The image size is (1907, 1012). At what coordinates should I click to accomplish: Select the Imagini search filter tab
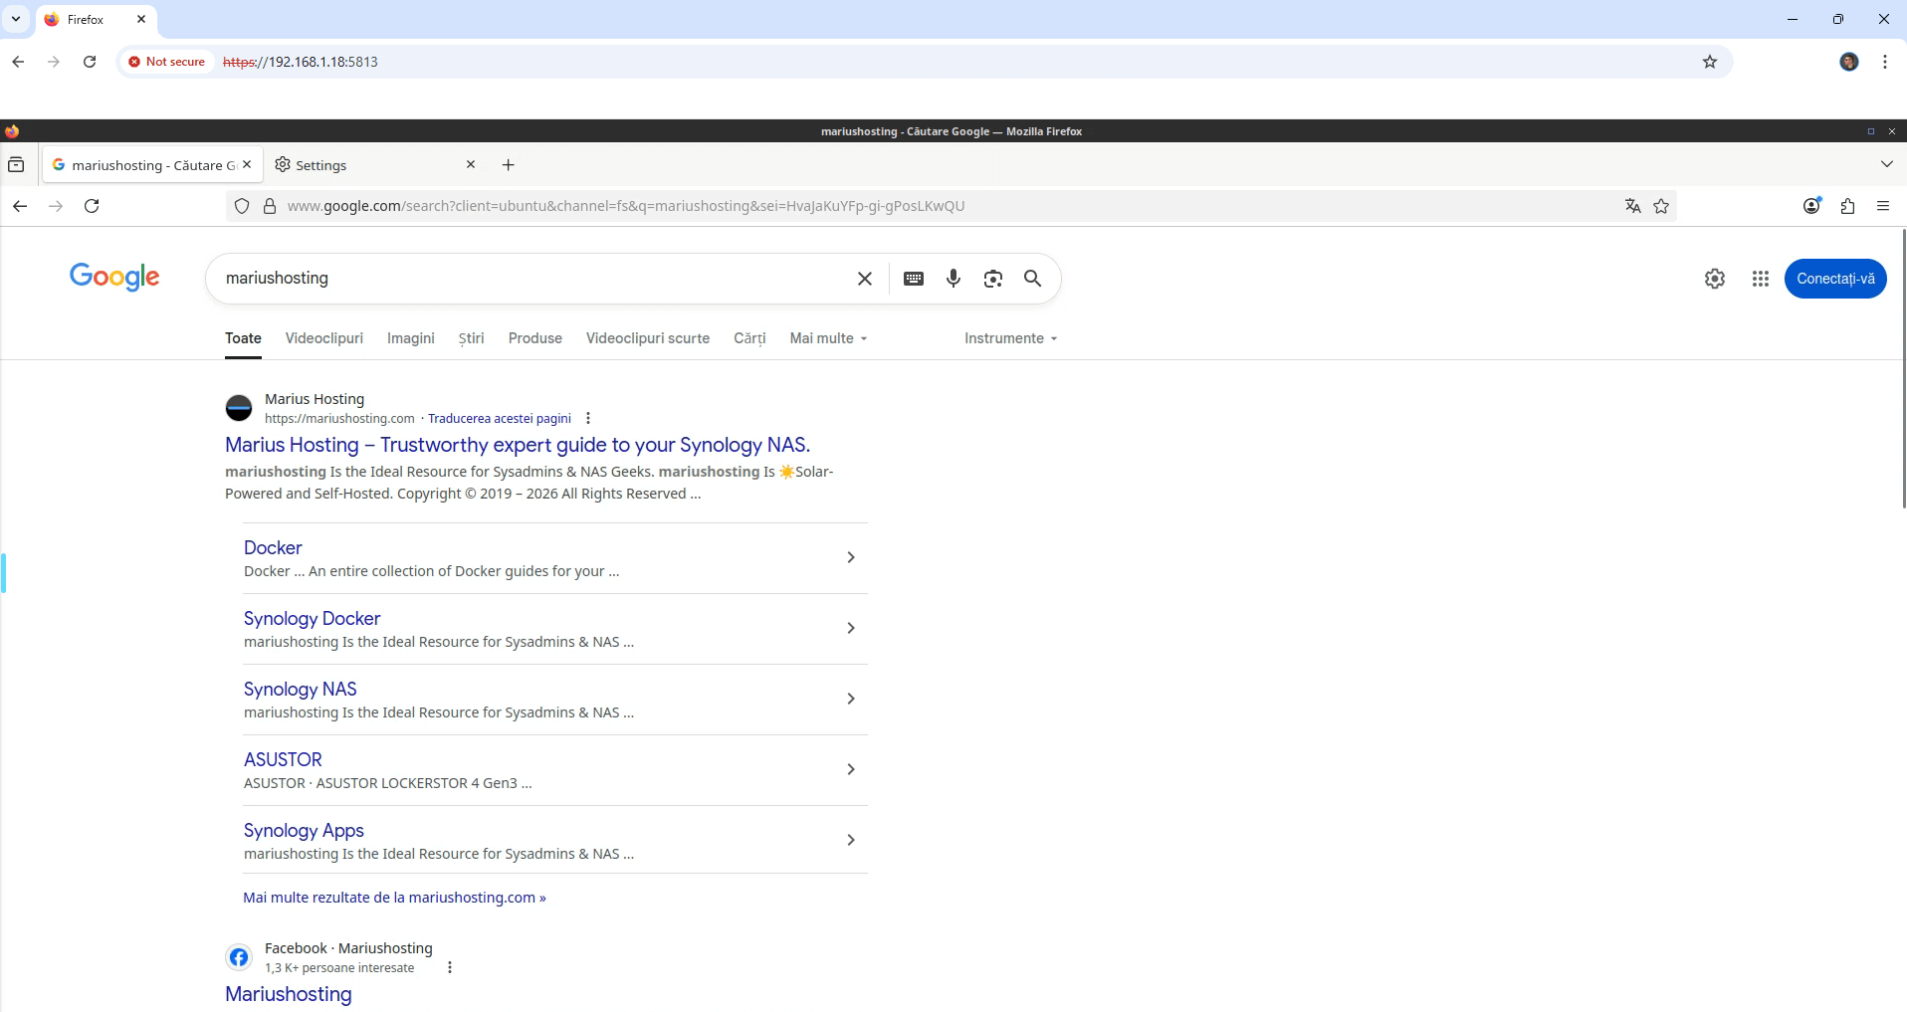(410, 338)
